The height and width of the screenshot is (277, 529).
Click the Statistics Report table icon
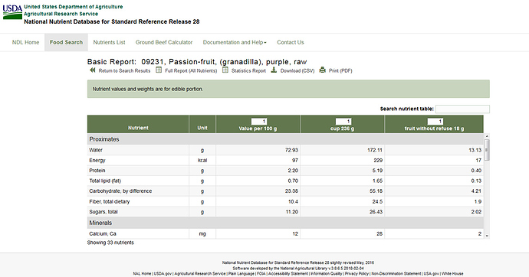click(x=225, y=70)
